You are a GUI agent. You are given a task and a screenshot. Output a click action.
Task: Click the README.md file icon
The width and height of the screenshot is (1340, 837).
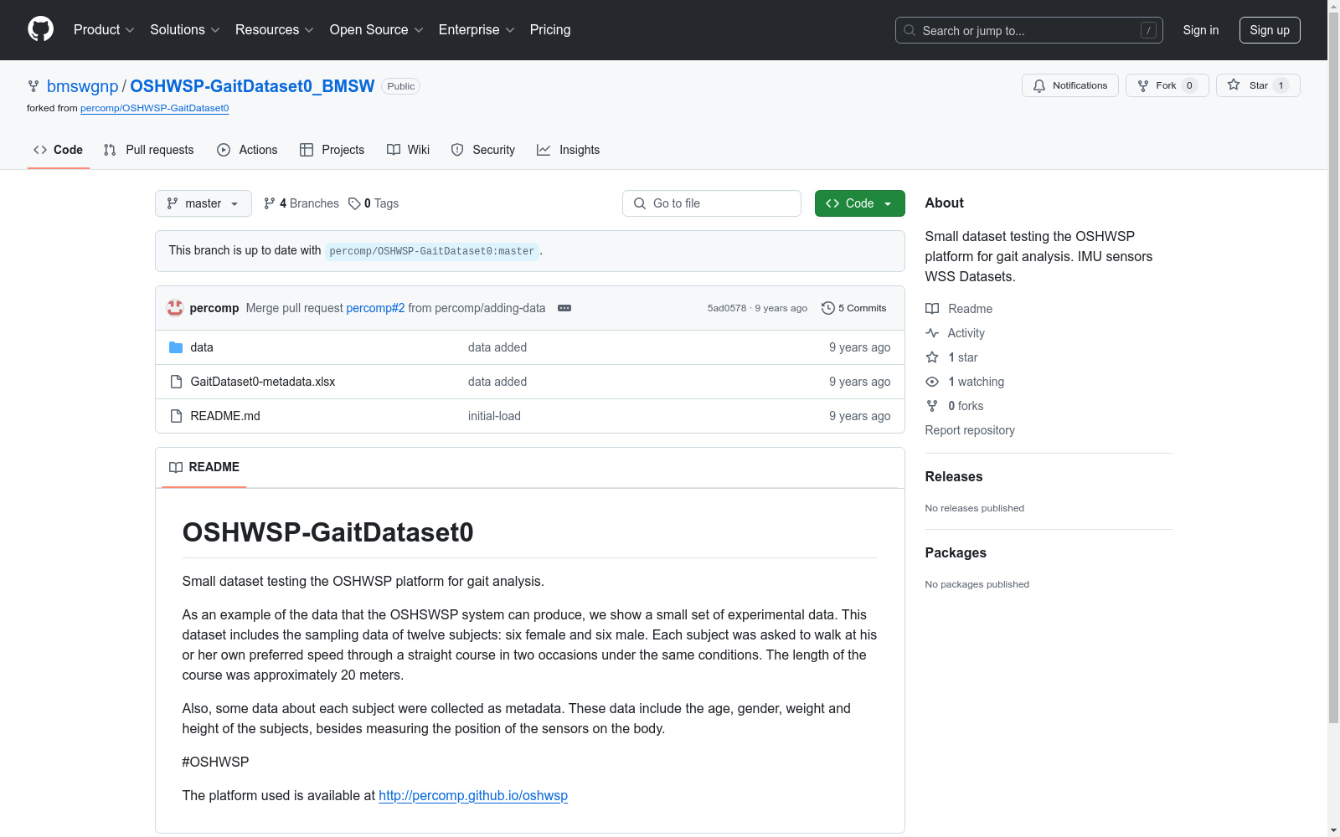[176, 416]
